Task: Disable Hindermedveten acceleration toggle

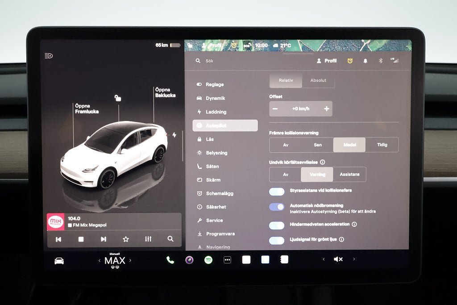Action: tap(277, 225)
